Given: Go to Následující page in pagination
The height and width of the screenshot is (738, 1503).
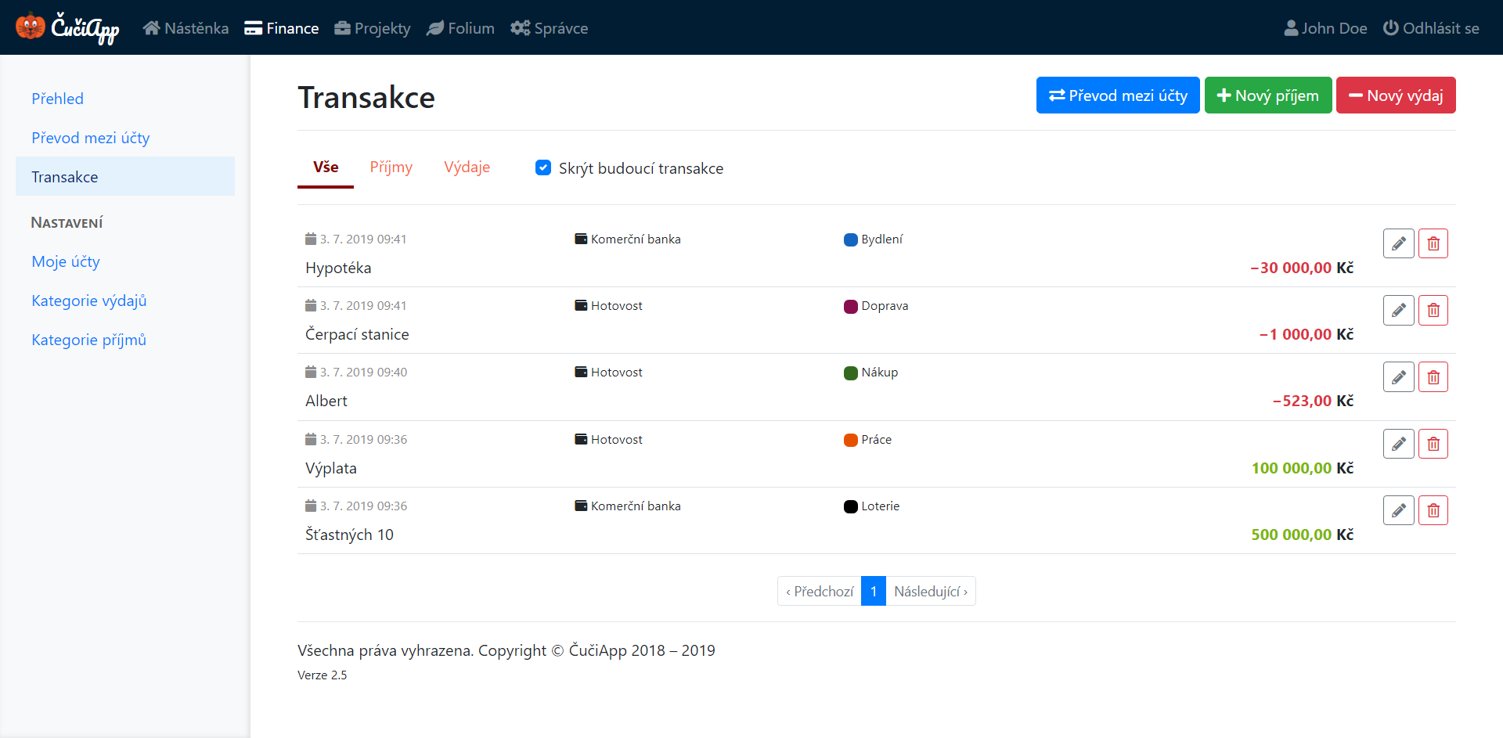Looking at the screenshot, I should pos(931,591).
